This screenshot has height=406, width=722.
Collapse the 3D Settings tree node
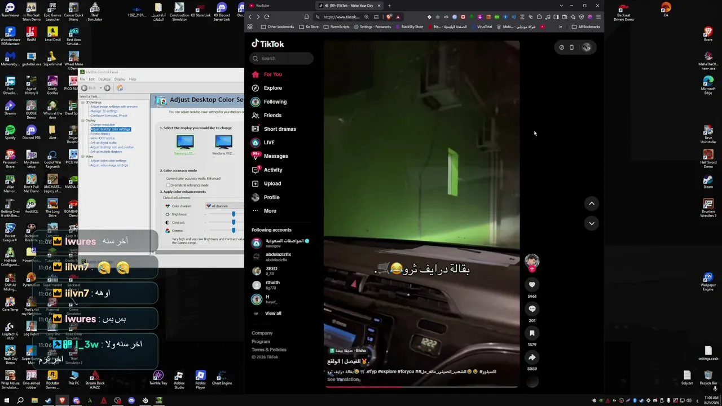(83, 102)
